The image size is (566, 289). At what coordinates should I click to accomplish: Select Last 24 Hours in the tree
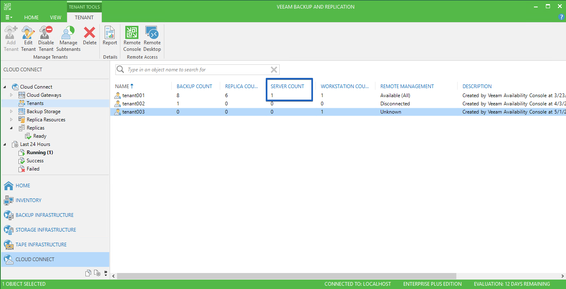point(35,144)
